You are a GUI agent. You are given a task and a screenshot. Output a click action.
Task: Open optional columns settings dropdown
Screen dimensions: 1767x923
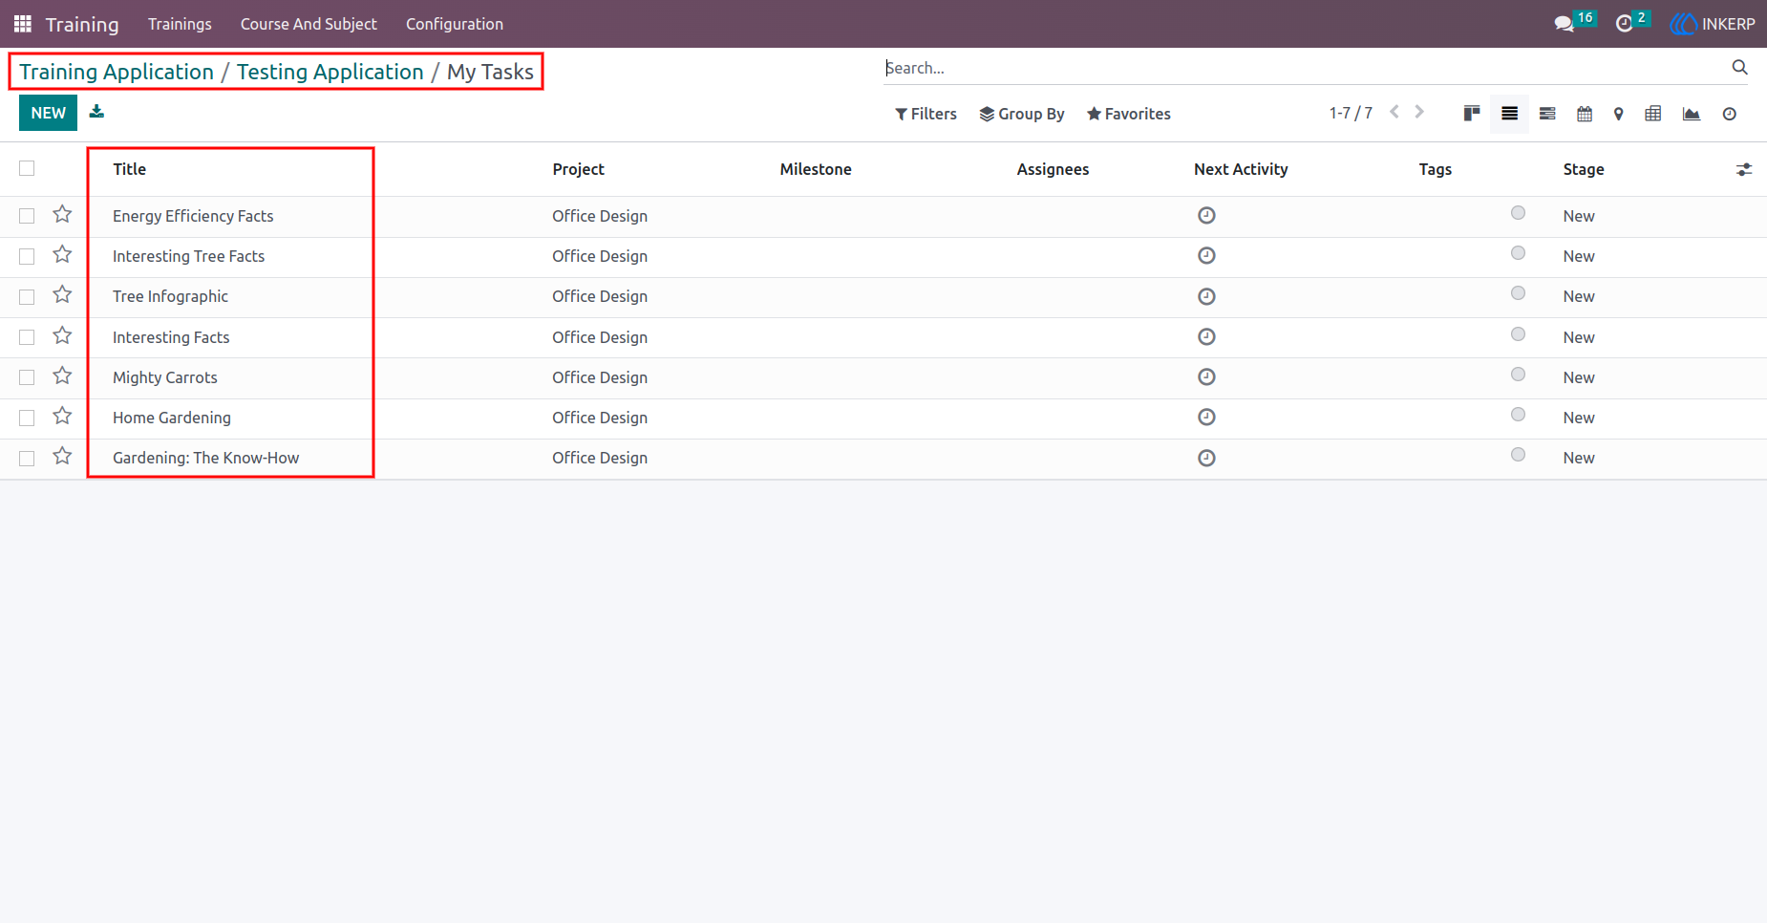(x=1744, y=169)
